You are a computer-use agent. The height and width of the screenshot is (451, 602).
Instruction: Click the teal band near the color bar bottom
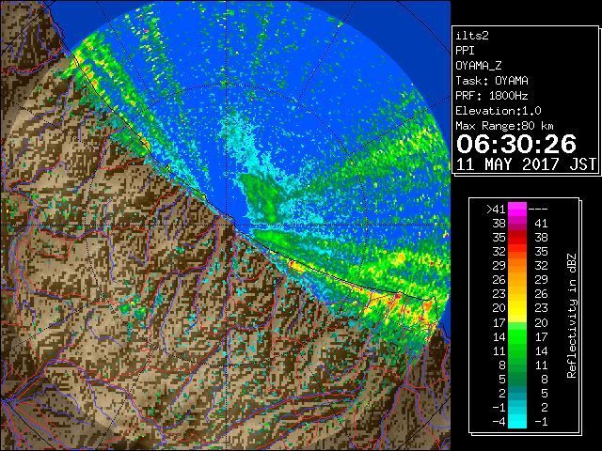click(x=517, y=393)
